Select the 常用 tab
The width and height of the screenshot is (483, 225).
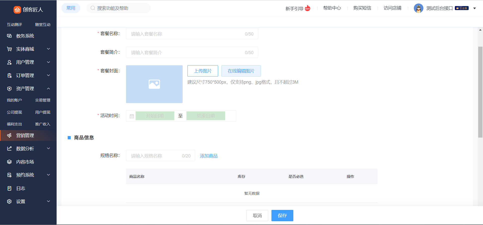(71, 8)
